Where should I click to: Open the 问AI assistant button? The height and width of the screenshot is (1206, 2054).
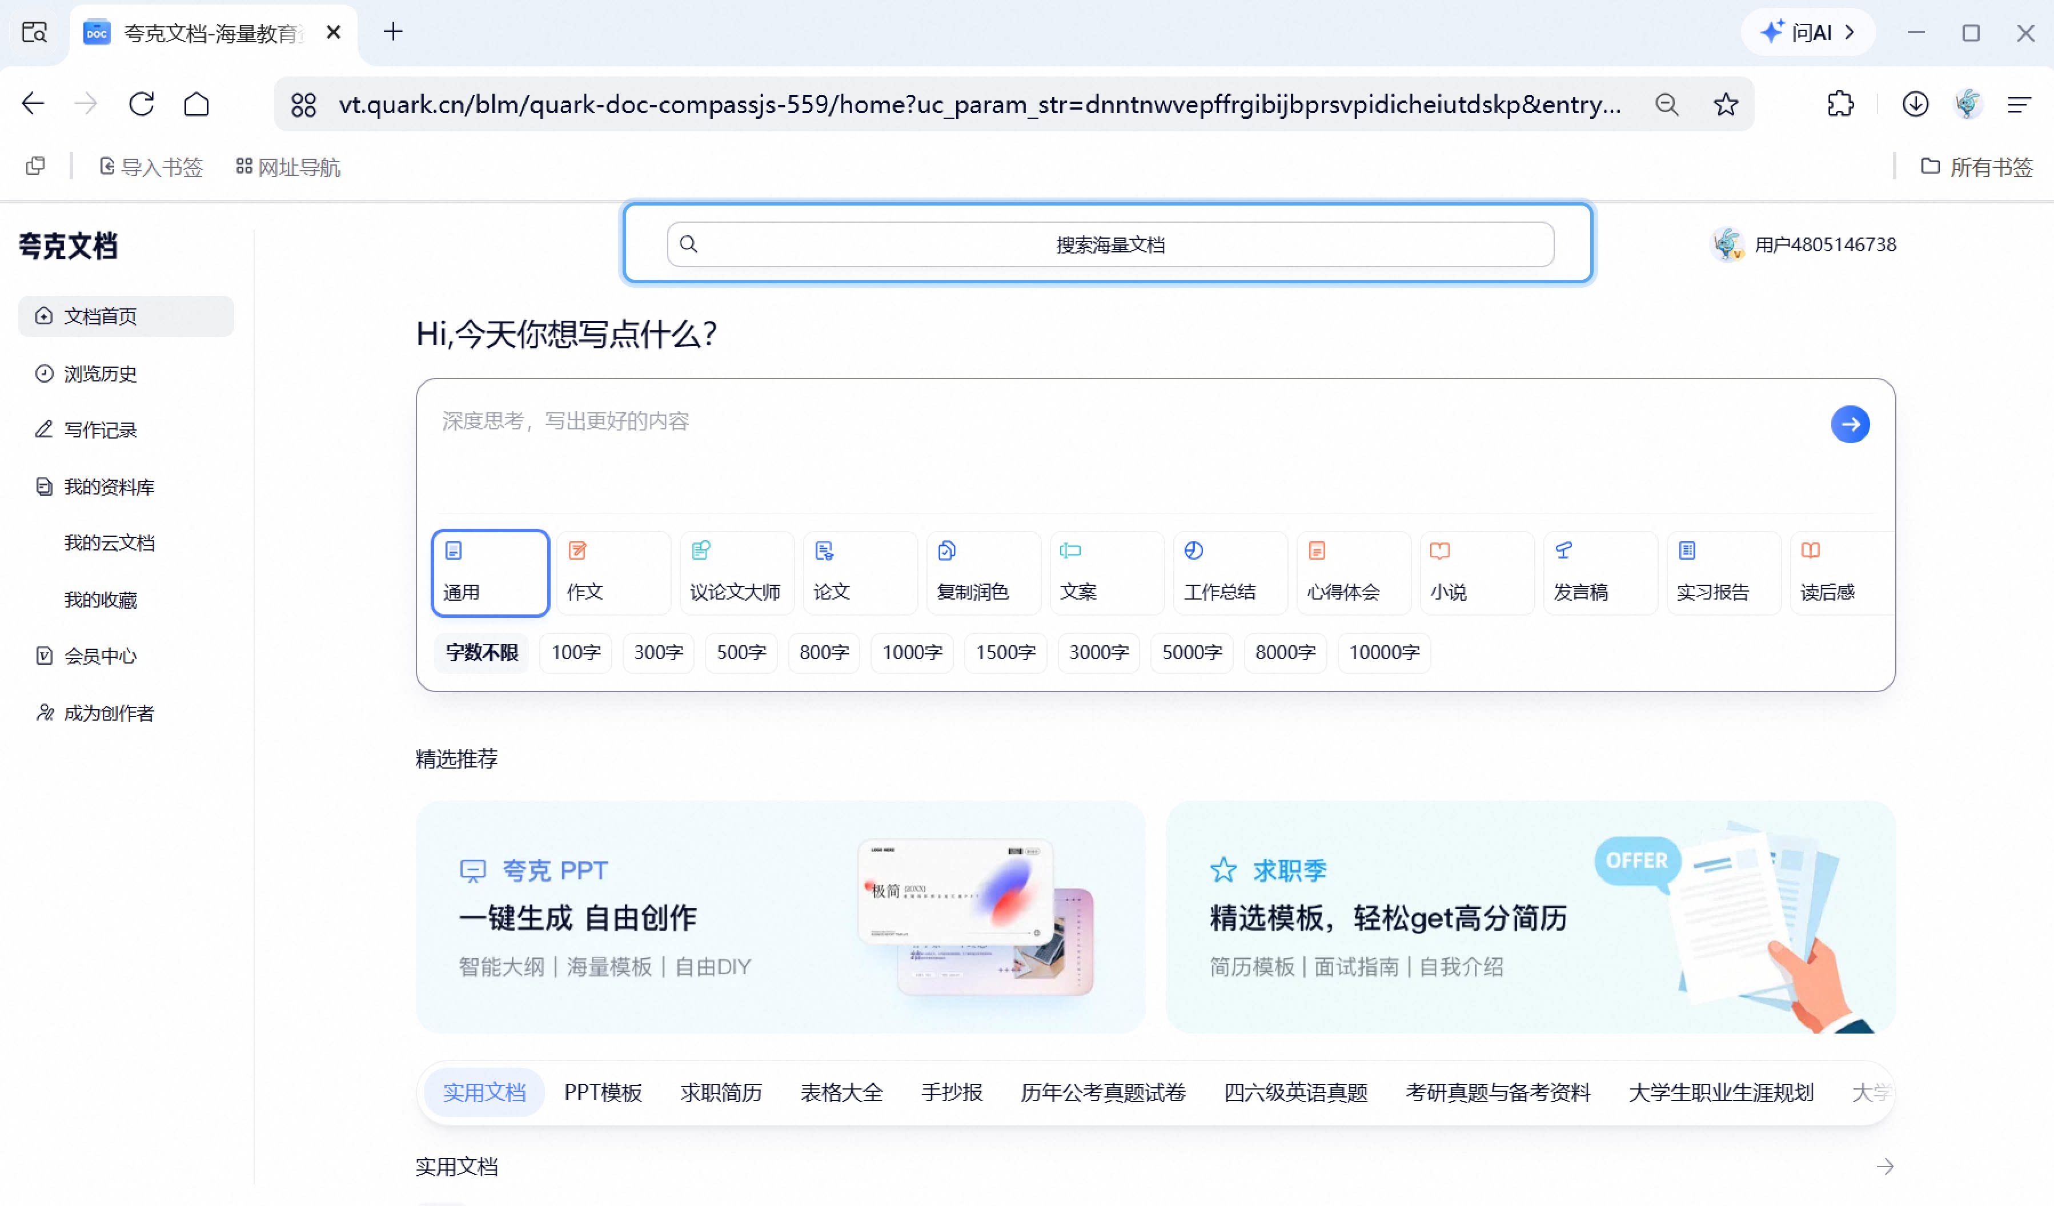pyautogui.click(x=1807, y=33)
